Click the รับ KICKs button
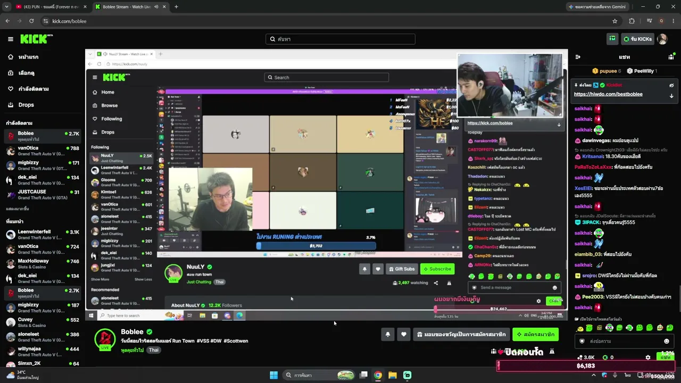The height and width of the screenshot is (383, 681). (637, 39)
